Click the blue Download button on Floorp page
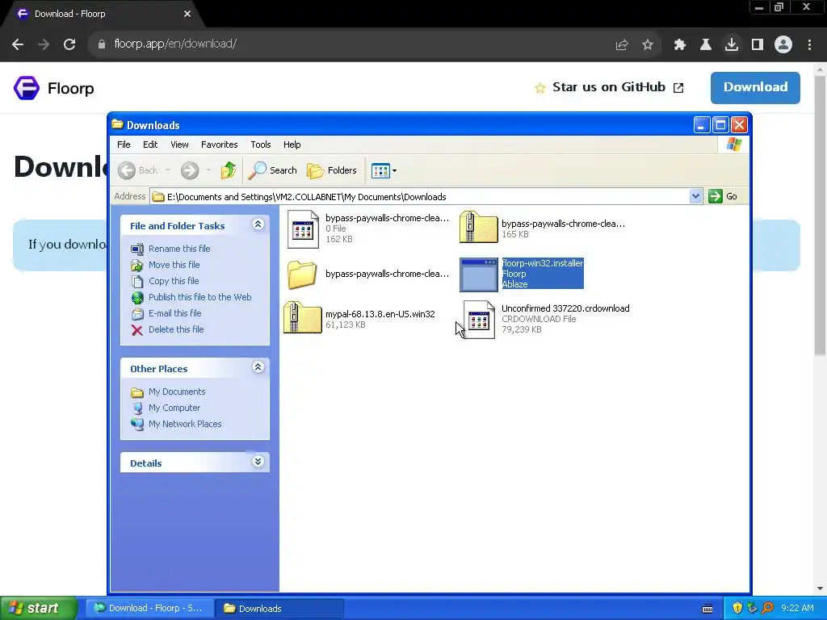 [755, 87]
